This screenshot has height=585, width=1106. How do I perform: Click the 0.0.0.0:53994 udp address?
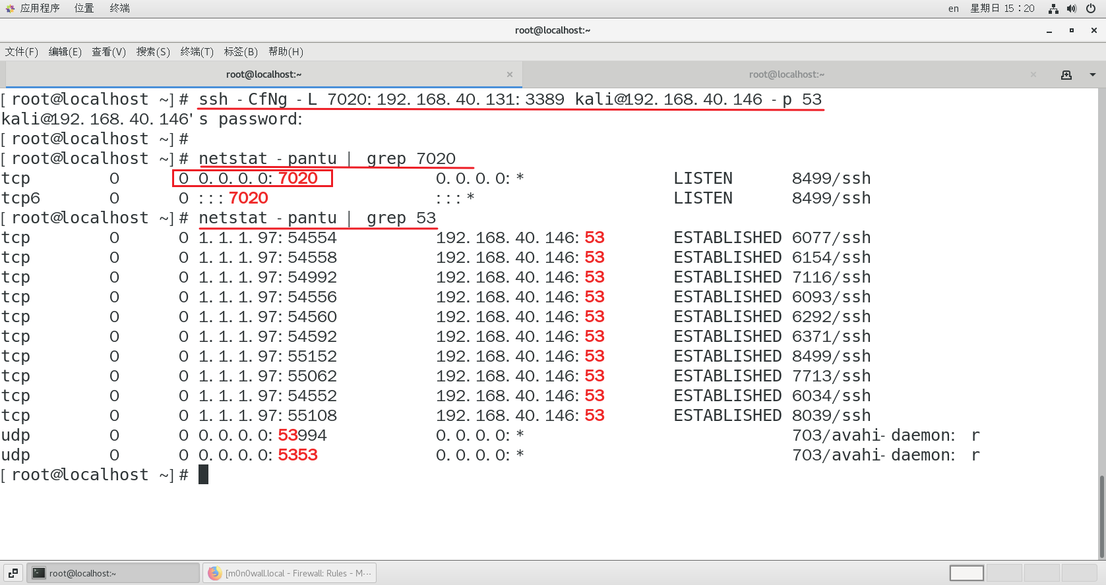point(262,435)
